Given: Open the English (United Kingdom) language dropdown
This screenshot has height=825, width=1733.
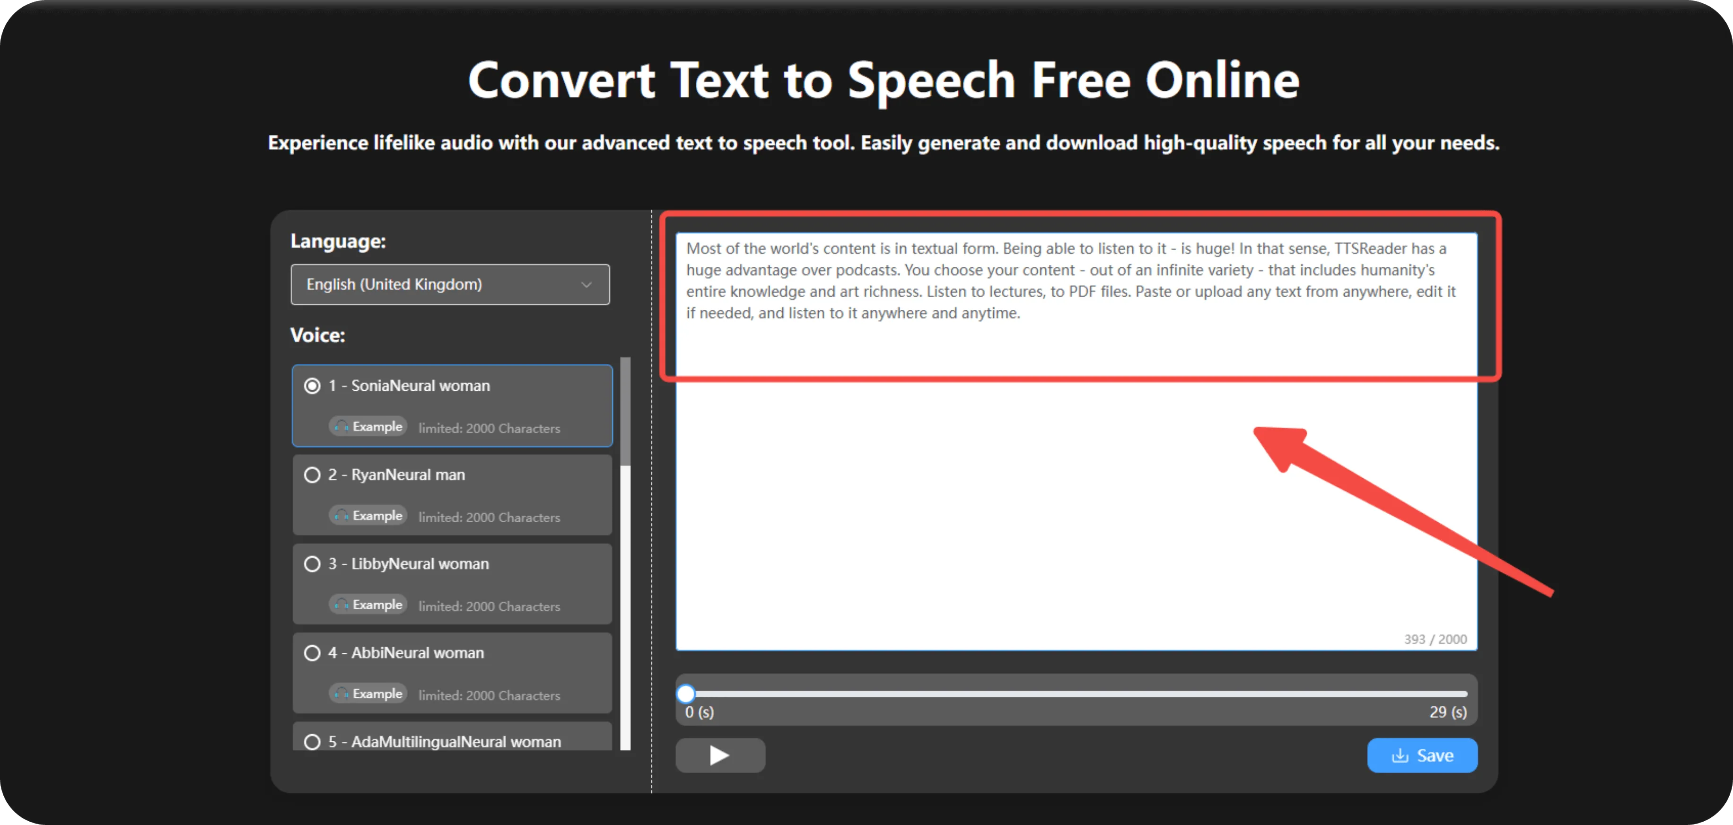Looking at the screenshot, I should pyautogui.click(x=450, y=285).
